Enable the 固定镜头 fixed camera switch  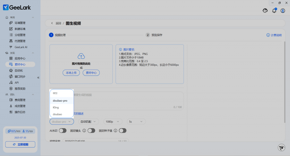point(91,130)
